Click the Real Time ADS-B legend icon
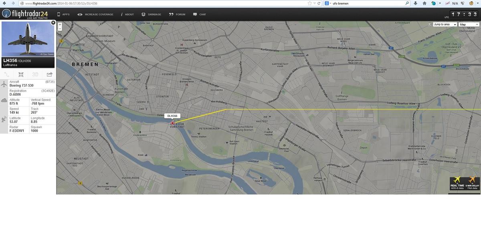The image size is (481, 225). pos(457,183)
